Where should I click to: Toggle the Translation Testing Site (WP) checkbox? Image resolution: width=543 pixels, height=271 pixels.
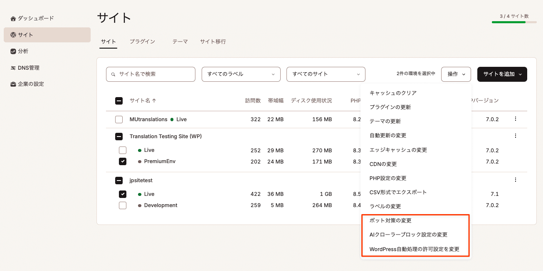click(119, 137)
